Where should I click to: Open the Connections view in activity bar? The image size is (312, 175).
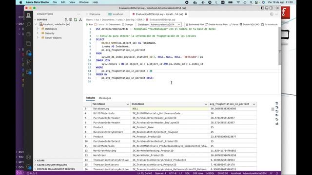(x=28, y=16)
